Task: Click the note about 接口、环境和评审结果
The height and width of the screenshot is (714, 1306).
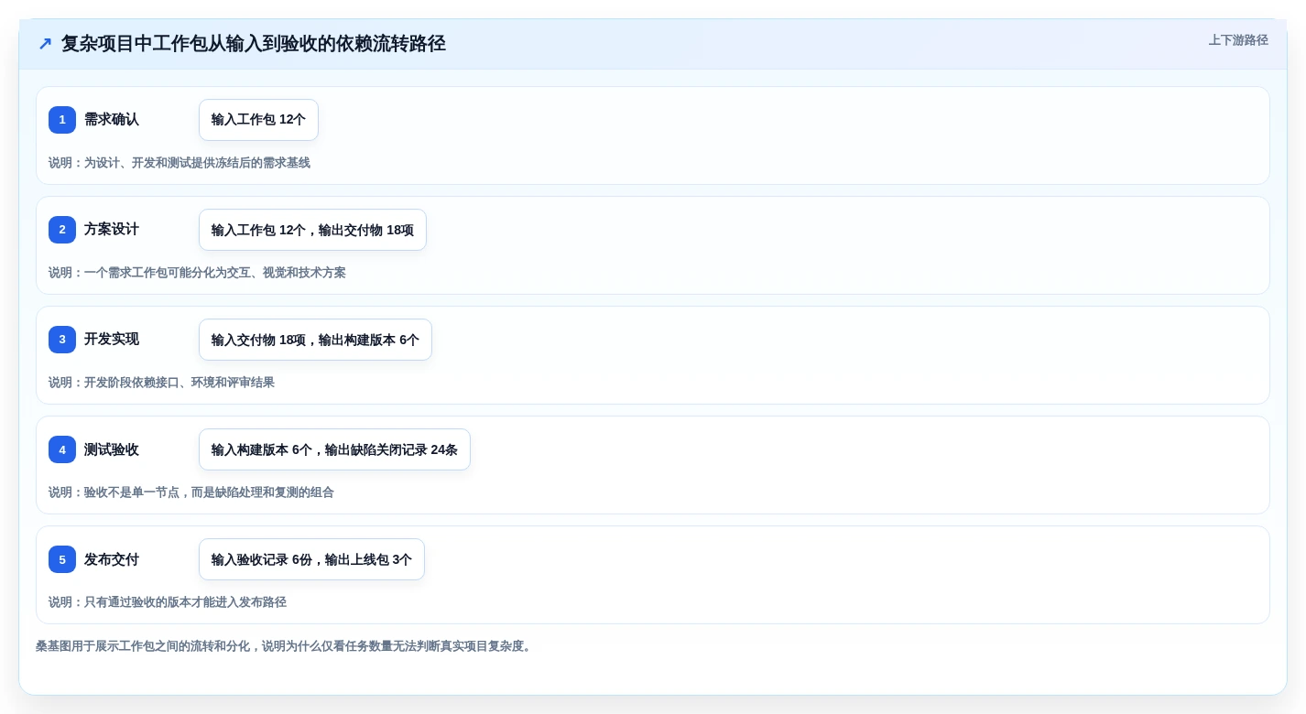Action: click(161, 383)
